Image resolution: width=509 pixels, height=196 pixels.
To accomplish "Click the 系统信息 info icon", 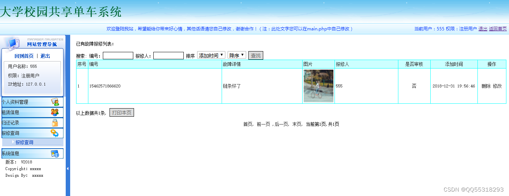I will pos(55,153).
